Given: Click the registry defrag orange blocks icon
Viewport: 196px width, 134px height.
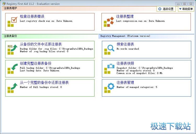Looking at the screenshot, I should tap(109, 22).
